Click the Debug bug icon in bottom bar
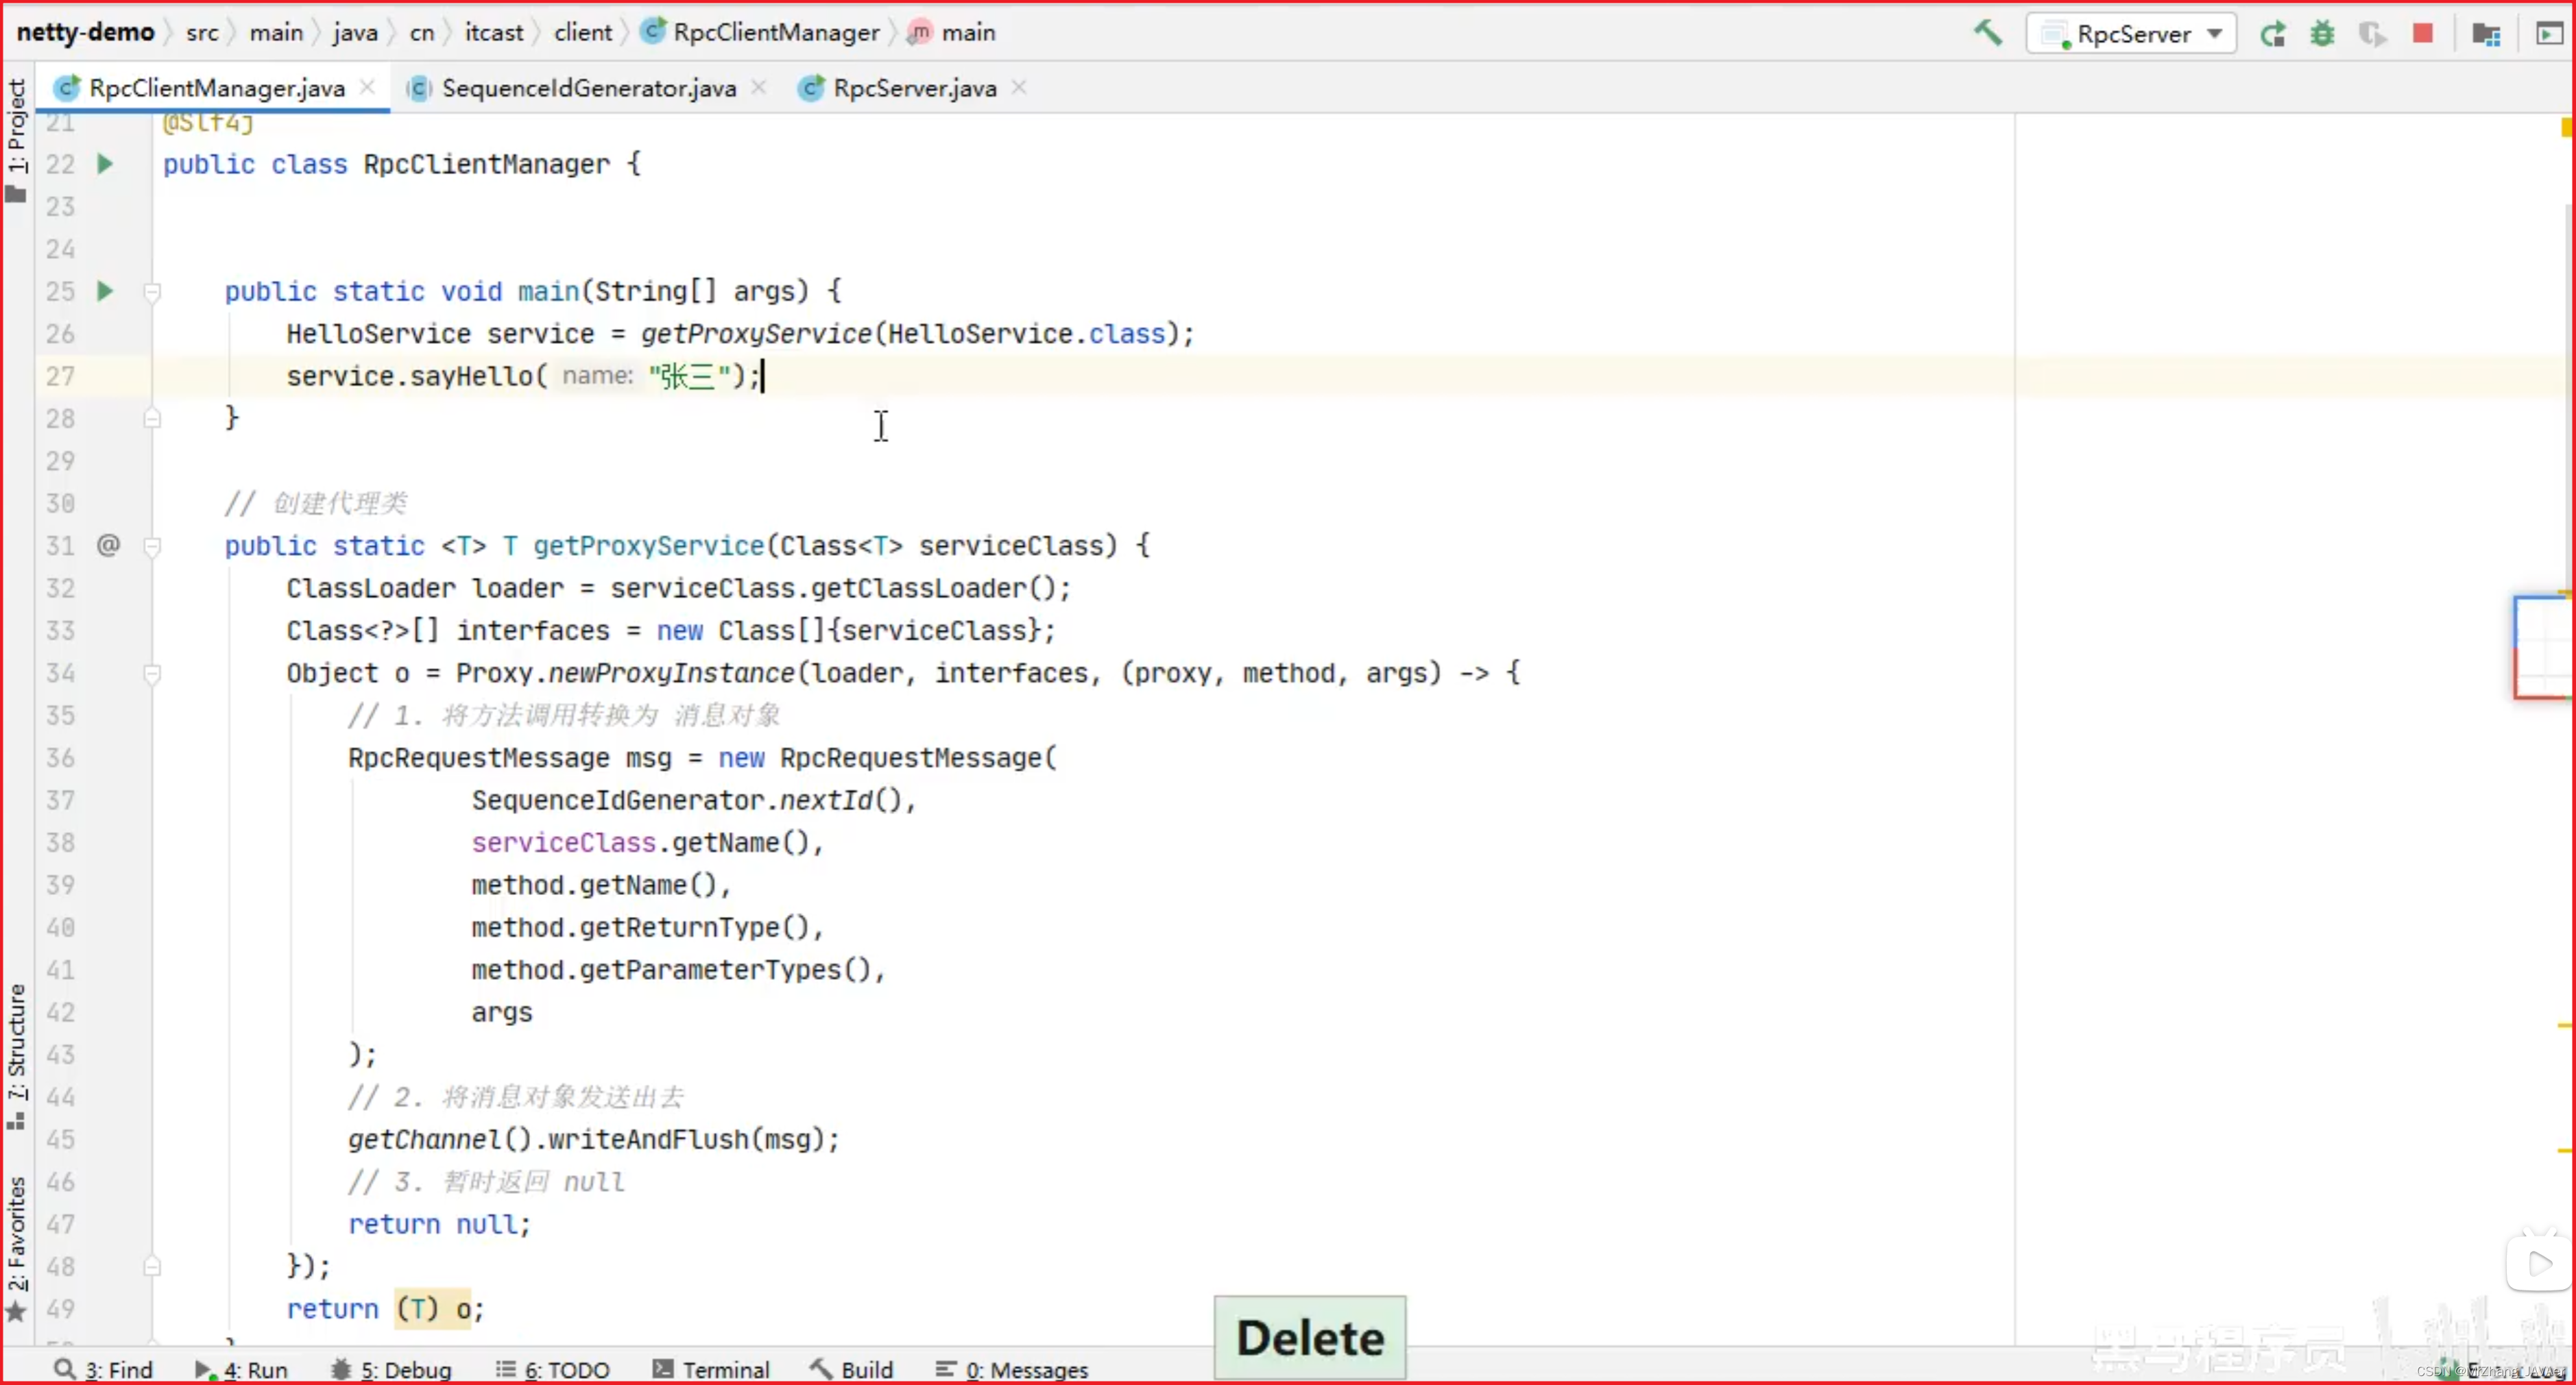Screen dimensions: 2576x1385 point(340,1369)
